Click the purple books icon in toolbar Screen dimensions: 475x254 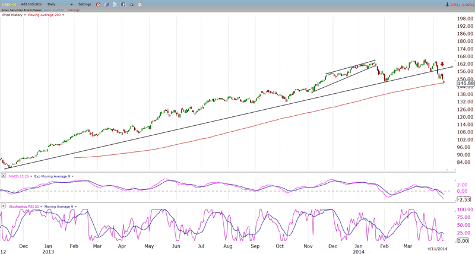point(107,5)
